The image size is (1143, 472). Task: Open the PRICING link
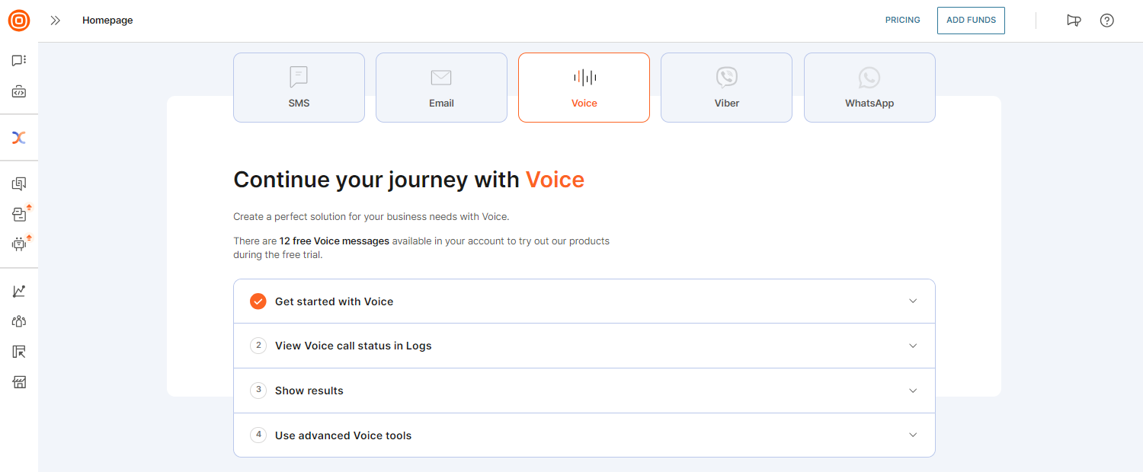click(902, 21)
